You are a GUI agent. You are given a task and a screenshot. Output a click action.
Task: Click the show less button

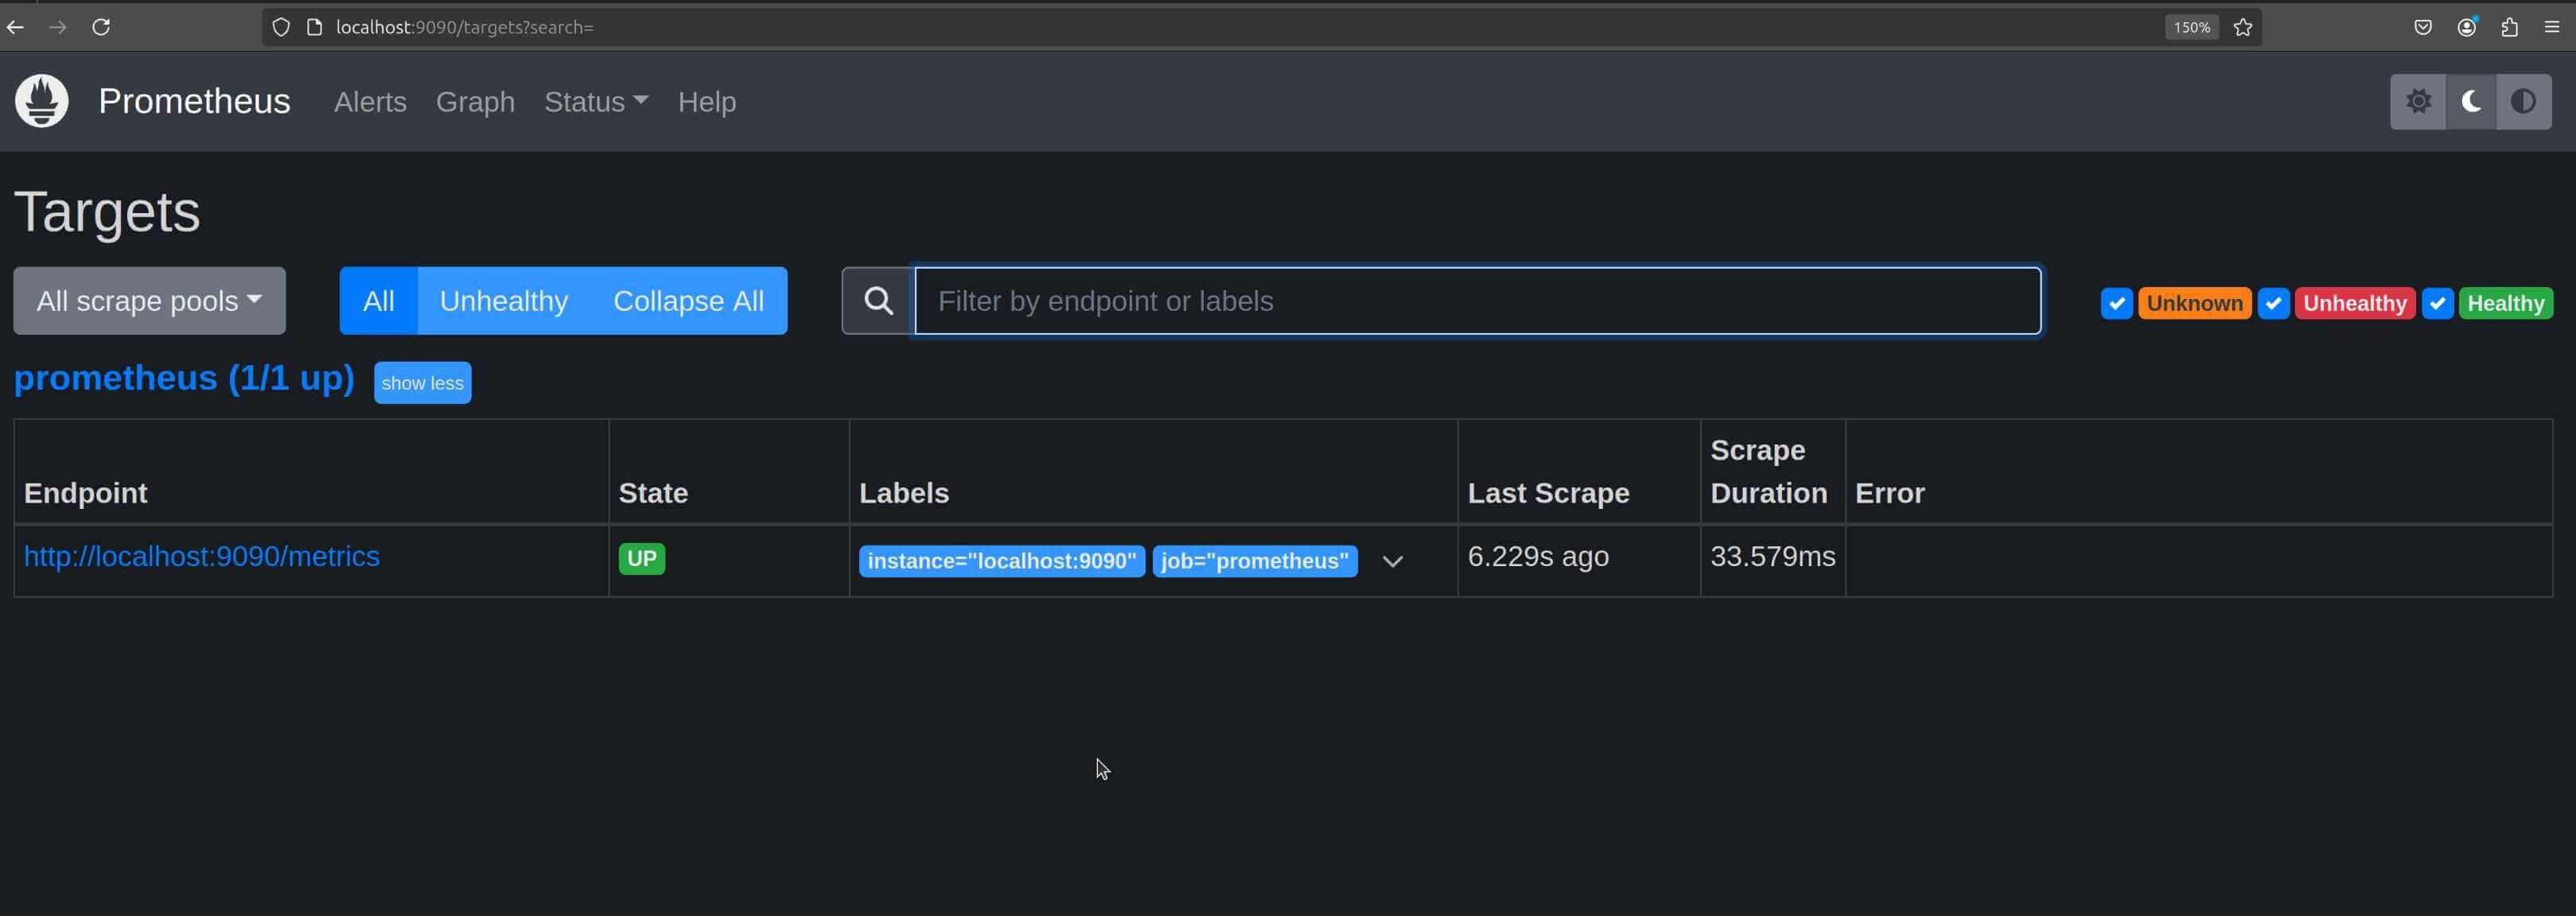422,383
